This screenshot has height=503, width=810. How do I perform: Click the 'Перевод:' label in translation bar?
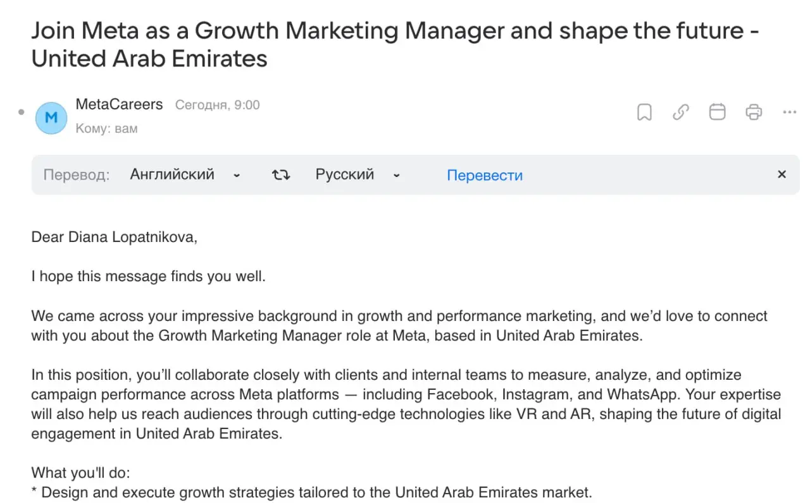(x=76, y=175)
